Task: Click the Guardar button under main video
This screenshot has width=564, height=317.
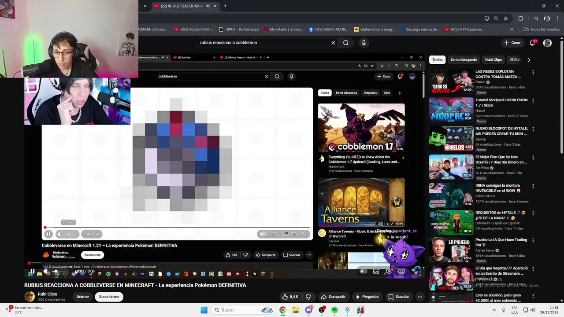Action: click(x=398, y=297)
